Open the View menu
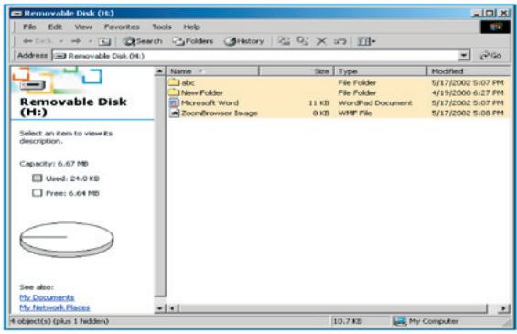Viewport: 517px width, 334px height. pos(83,27)
